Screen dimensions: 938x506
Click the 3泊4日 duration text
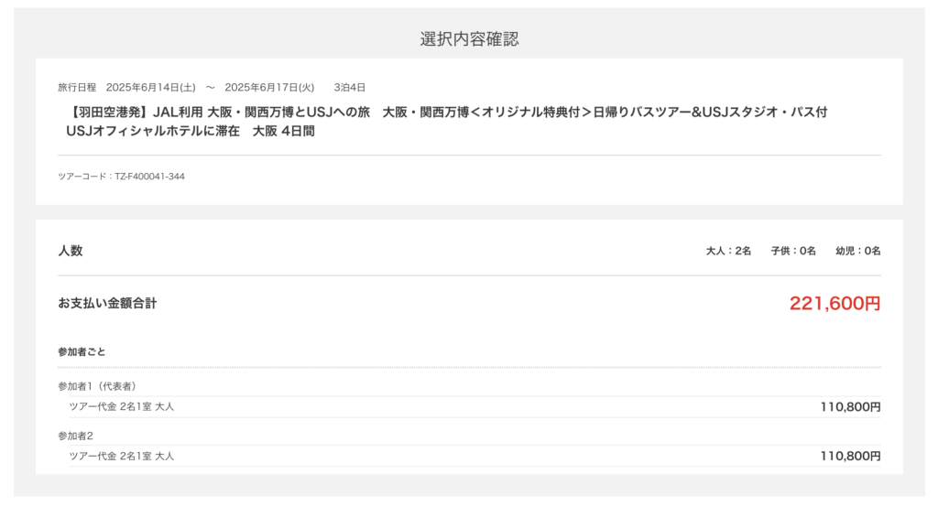(x=350, y=88)
